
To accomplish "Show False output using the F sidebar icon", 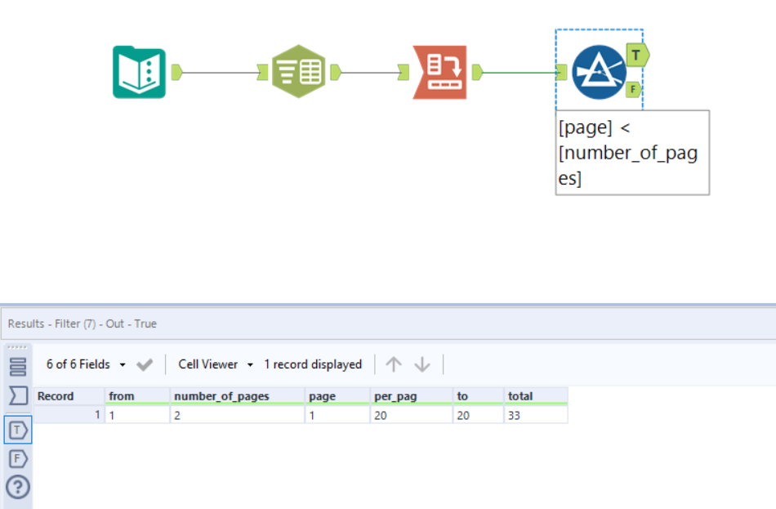I will tap(17, 458).
